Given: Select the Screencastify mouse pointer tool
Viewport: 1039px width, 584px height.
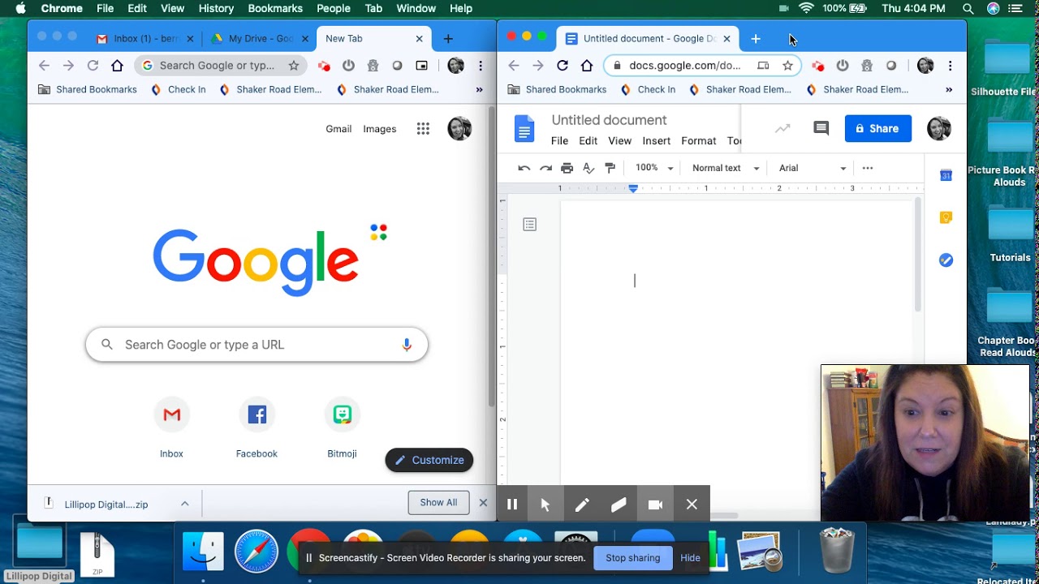Looking at the screenshot, I should [545, 505].
